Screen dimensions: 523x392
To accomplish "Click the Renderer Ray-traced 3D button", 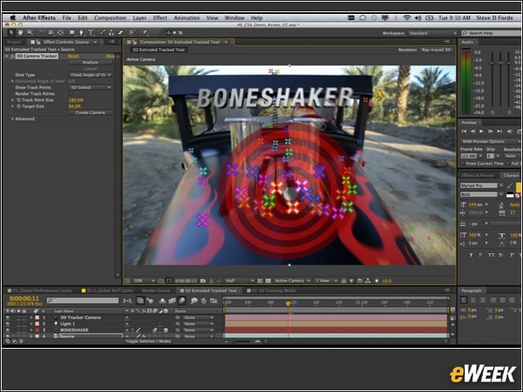I will click(x=436, y=50).
